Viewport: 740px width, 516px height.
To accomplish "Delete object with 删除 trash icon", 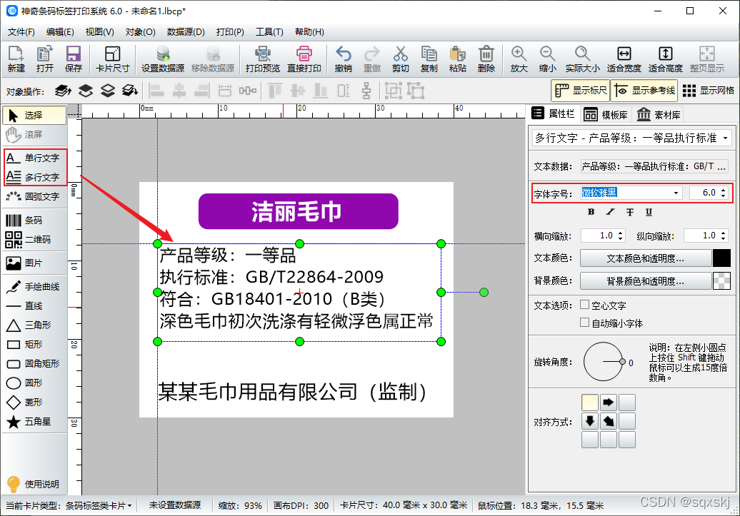I will click(486, 59).
